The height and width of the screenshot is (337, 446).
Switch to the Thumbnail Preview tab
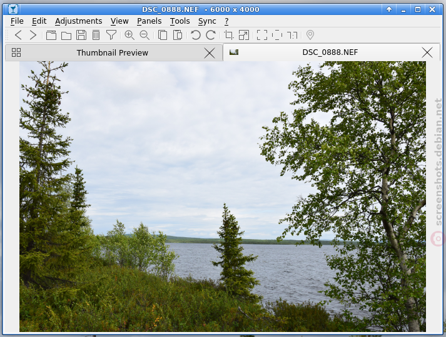point(114,52)
